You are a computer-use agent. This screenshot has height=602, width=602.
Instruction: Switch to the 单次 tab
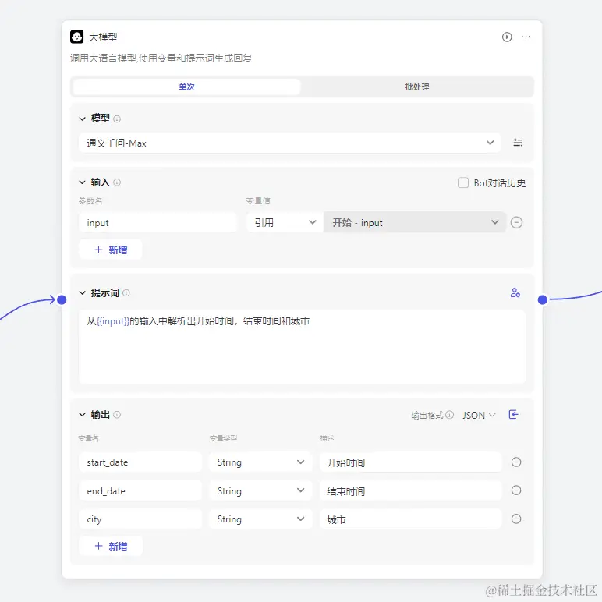(x=186, y=87)
